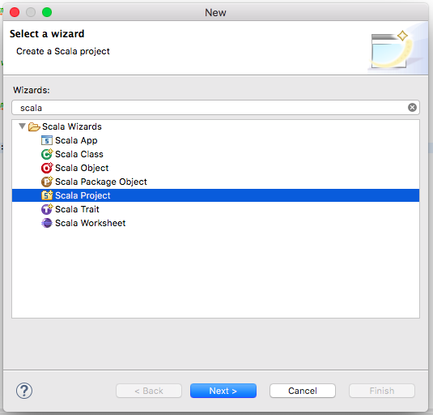The height and width of the screenshot is (415, 433).
Task: Click the green zoom window button
Action: [47, 12]
